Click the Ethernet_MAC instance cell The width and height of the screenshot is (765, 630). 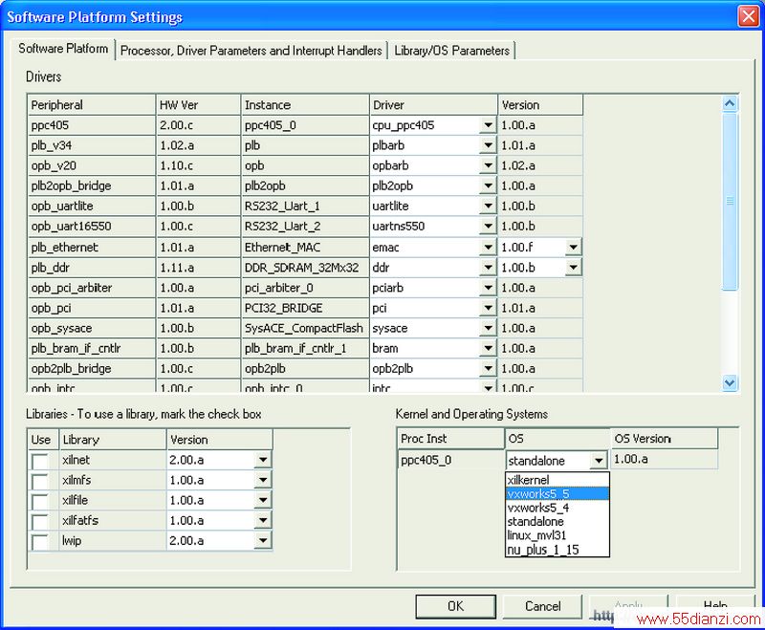tap(305, 248)
